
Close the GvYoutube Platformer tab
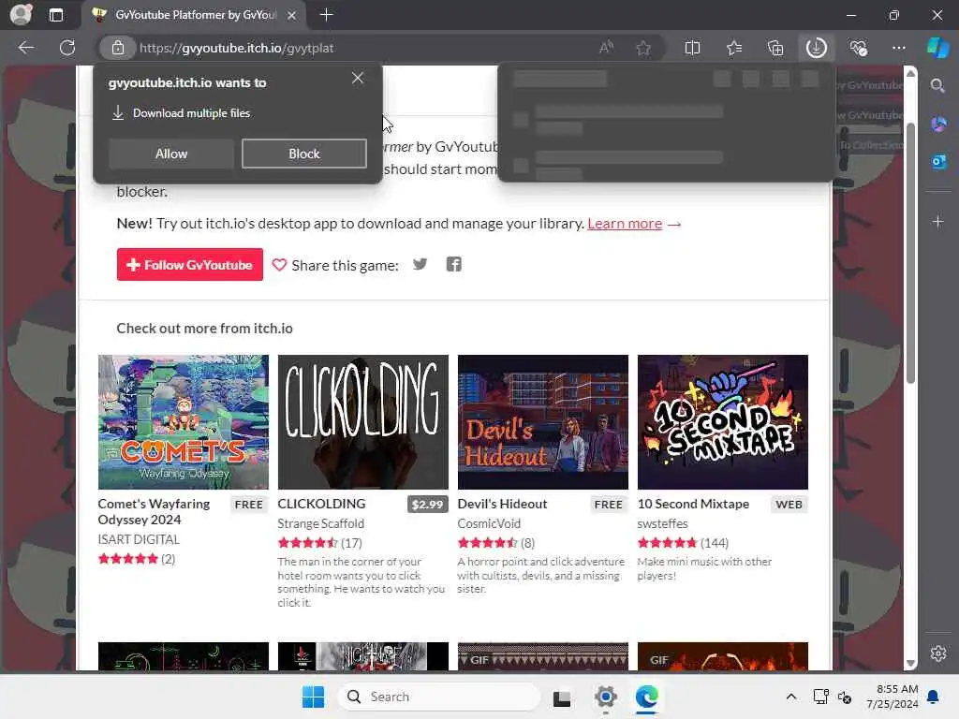point(292,15)
